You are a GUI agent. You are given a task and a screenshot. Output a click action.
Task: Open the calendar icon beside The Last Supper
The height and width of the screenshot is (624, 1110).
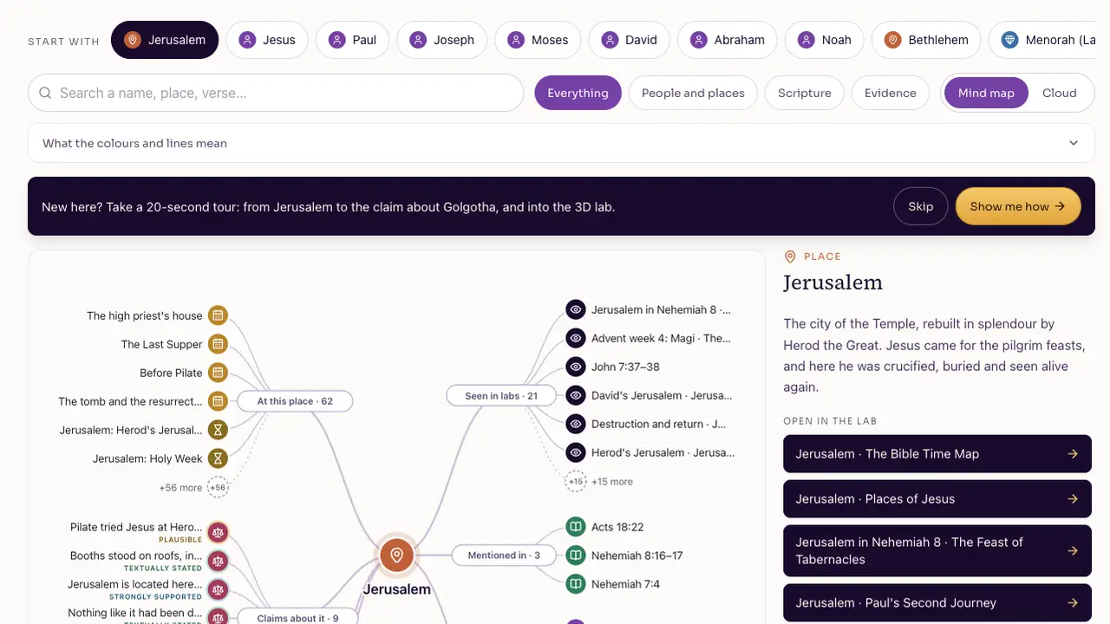[x=218, y=344]
